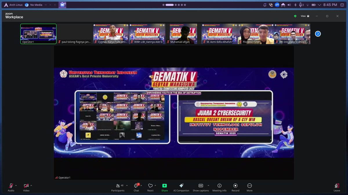This screenshot has height=195, width=348.
Task: Select the green Share screen icon
Action: point(164,185)
